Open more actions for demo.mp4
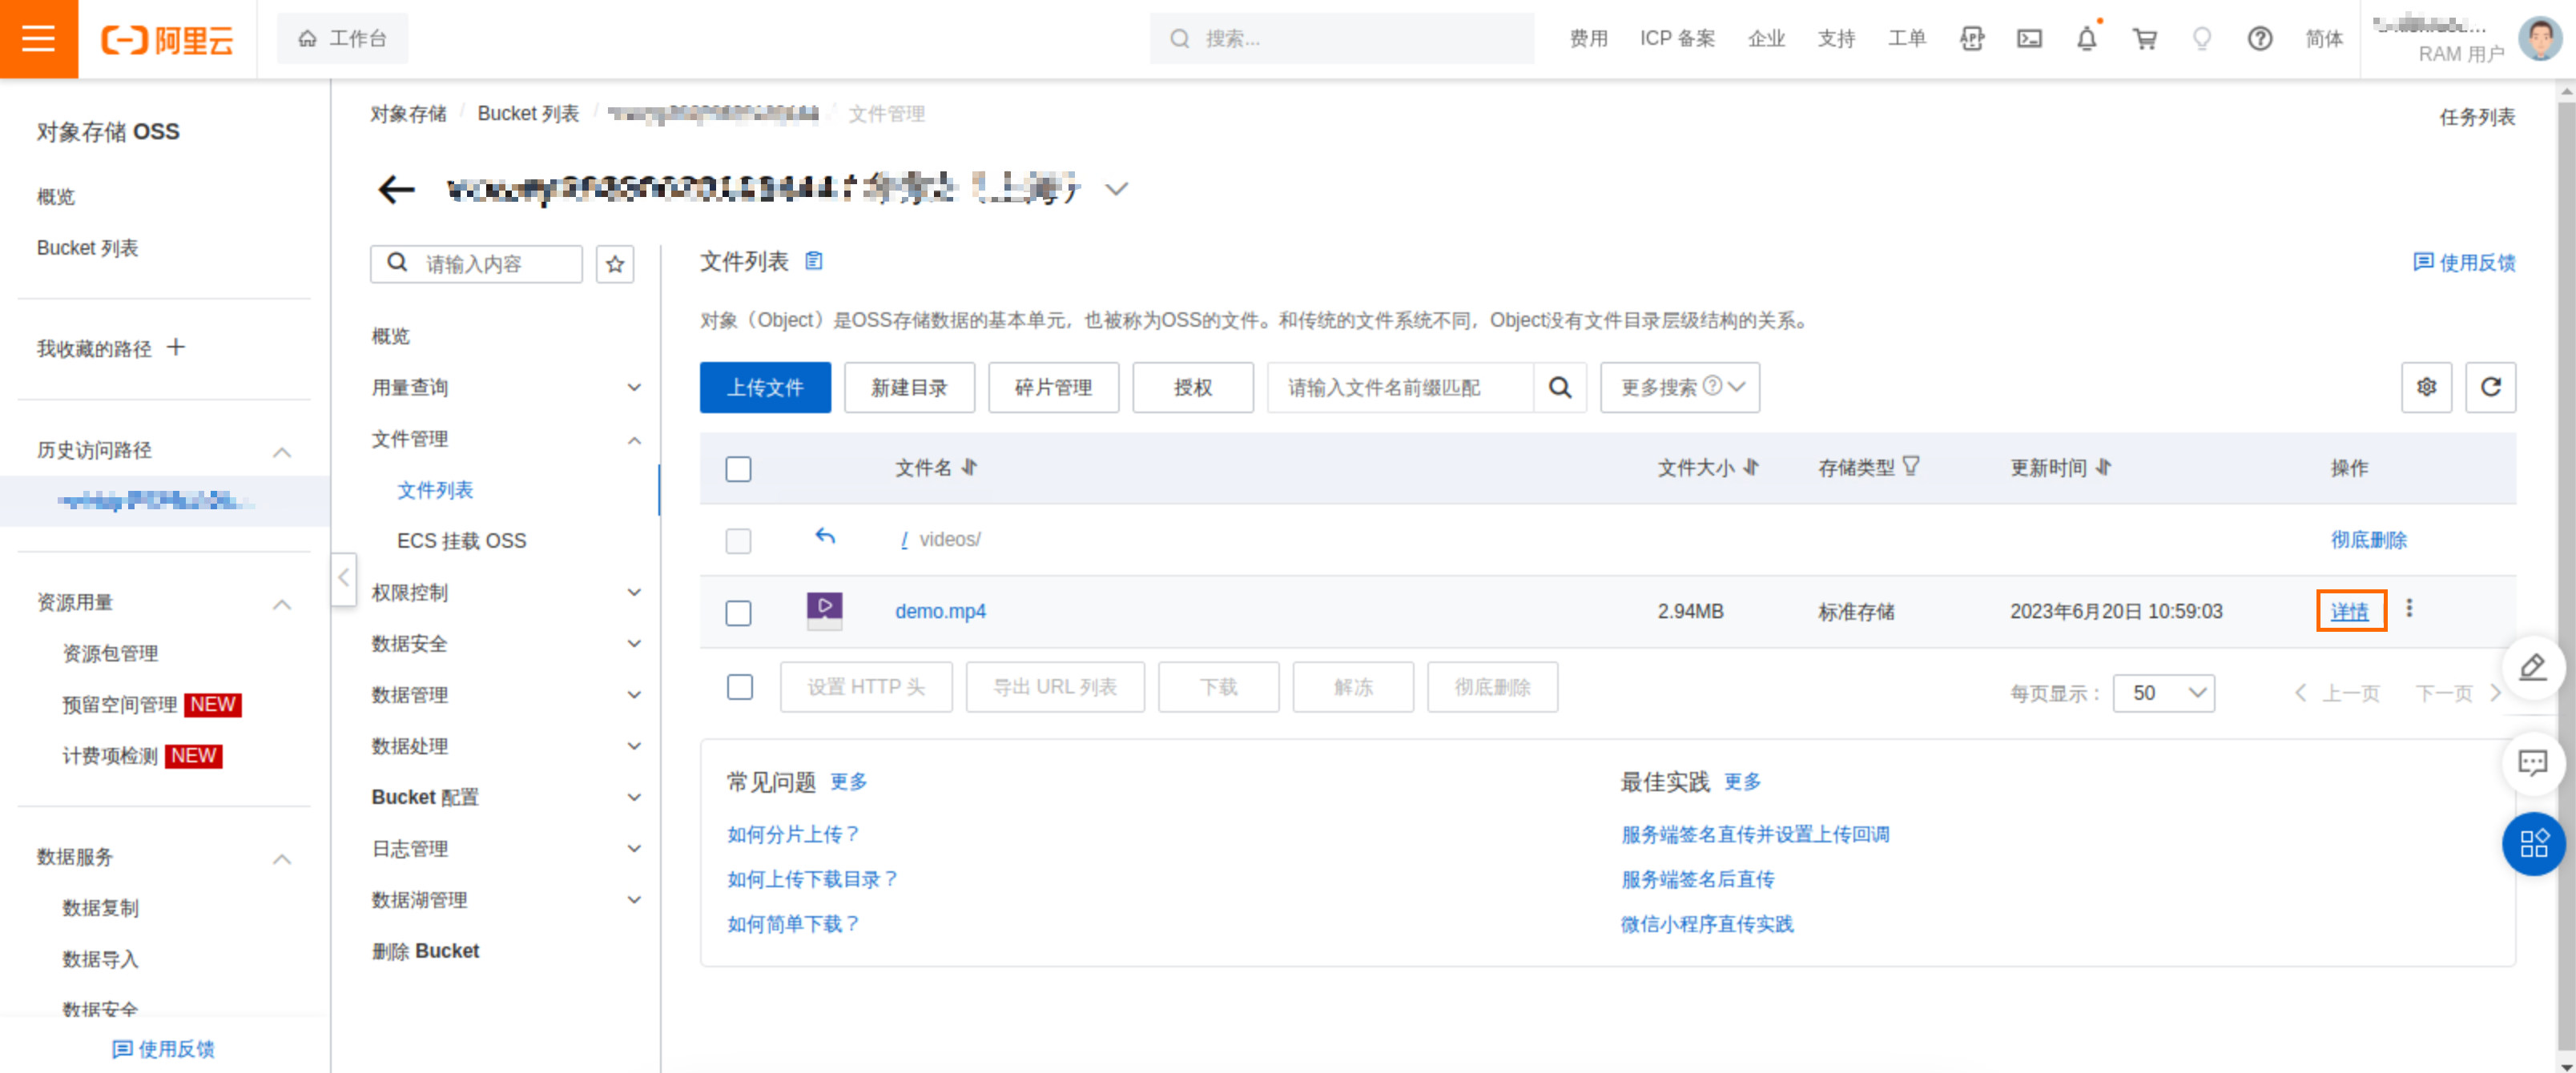This screenshot has height=1073, width=2576. [x=2409, y=608]
